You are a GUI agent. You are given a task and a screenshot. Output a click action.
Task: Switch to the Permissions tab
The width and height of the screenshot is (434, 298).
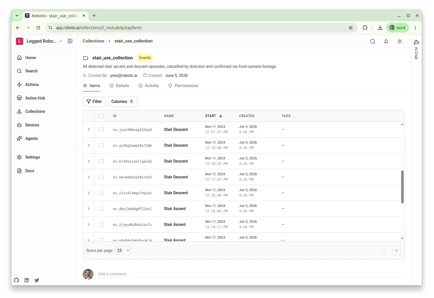click(183, 86)
